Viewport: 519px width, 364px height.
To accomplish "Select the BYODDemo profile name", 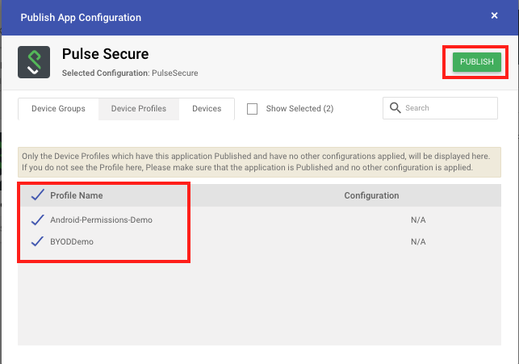I will tap(72, 241).
